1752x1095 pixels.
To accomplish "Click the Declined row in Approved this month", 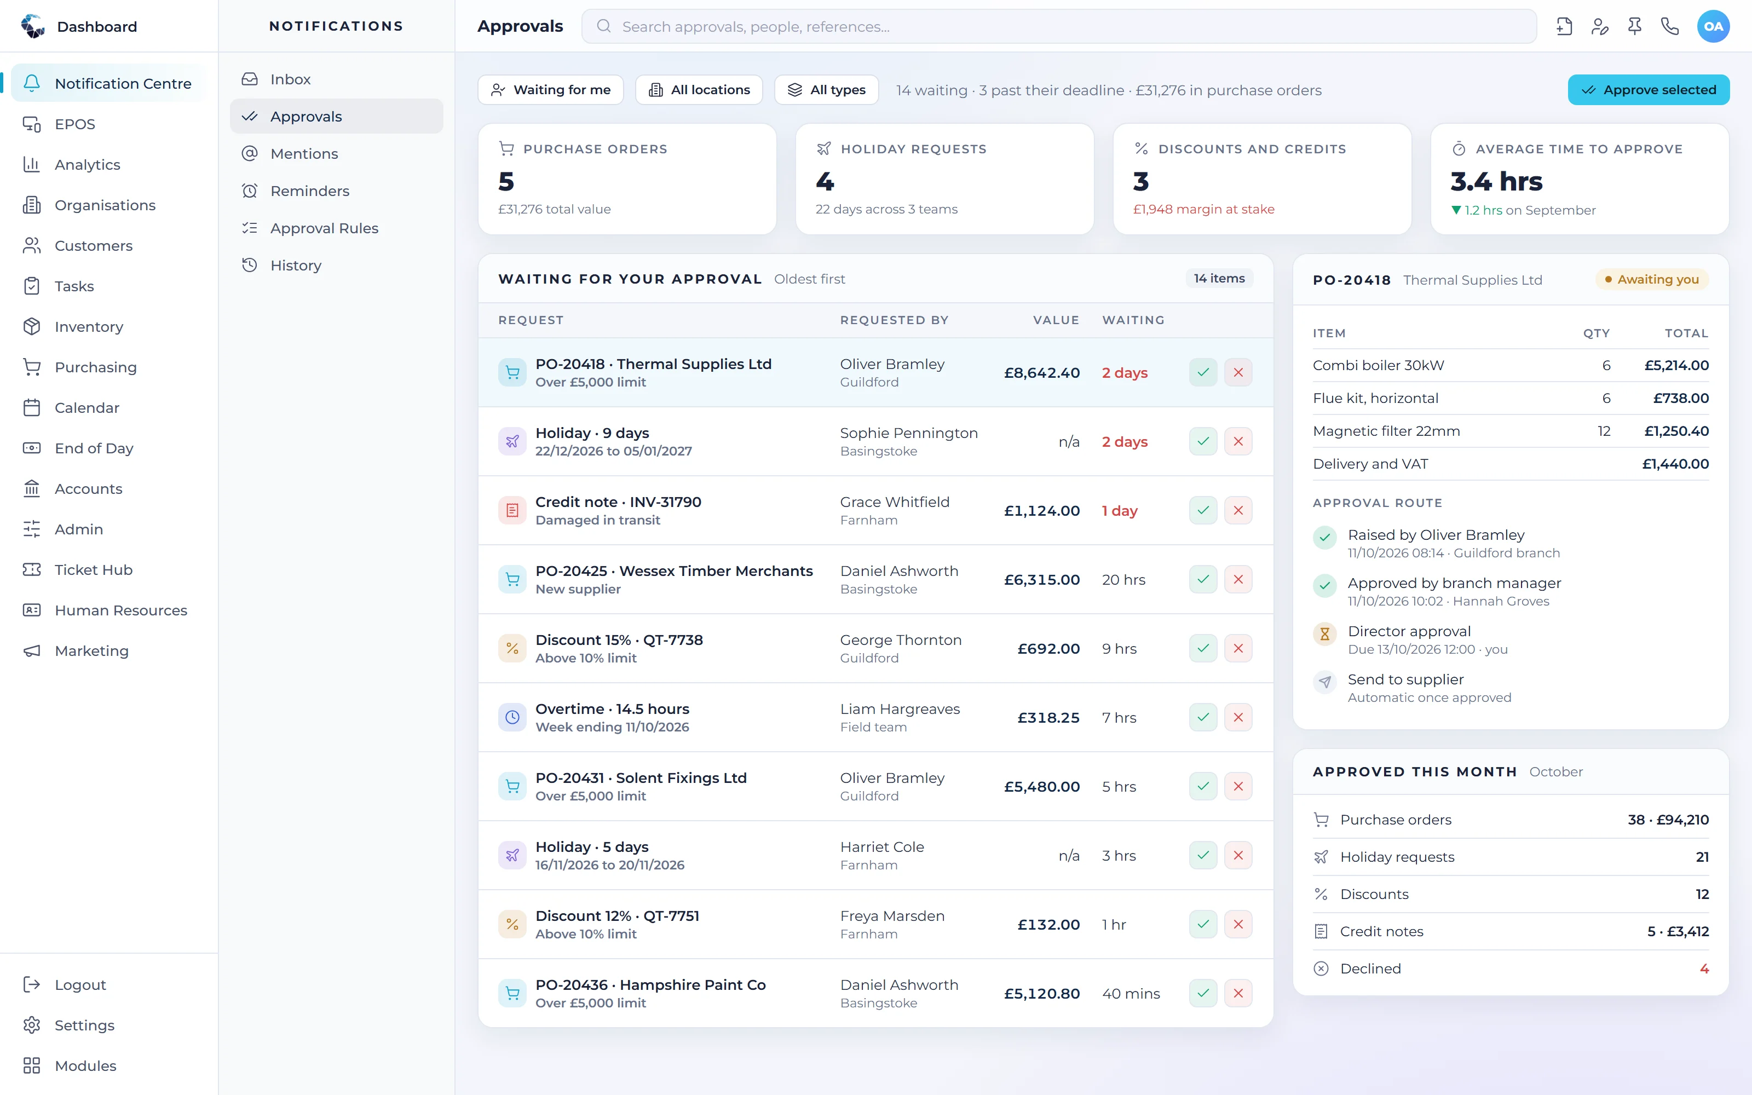I will tap(1511, 969).
